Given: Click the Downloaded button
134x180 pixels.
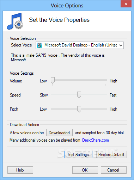Looking at the screenshot, I should click(59, 133).
